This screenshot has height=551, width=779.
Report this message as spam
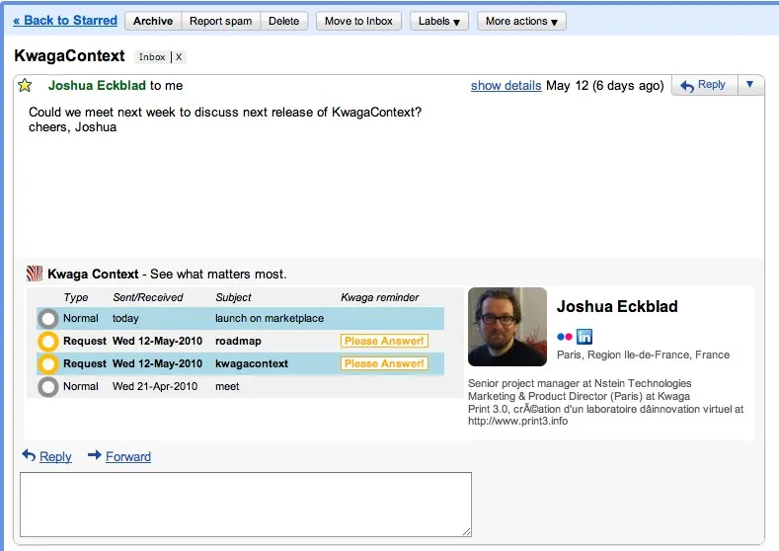[220, 21]
